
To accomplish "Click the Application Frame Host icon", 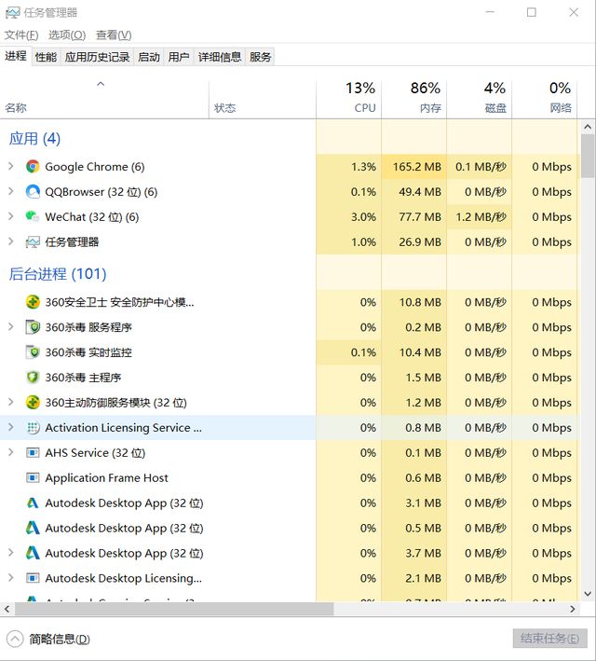I will pos(33,477).
